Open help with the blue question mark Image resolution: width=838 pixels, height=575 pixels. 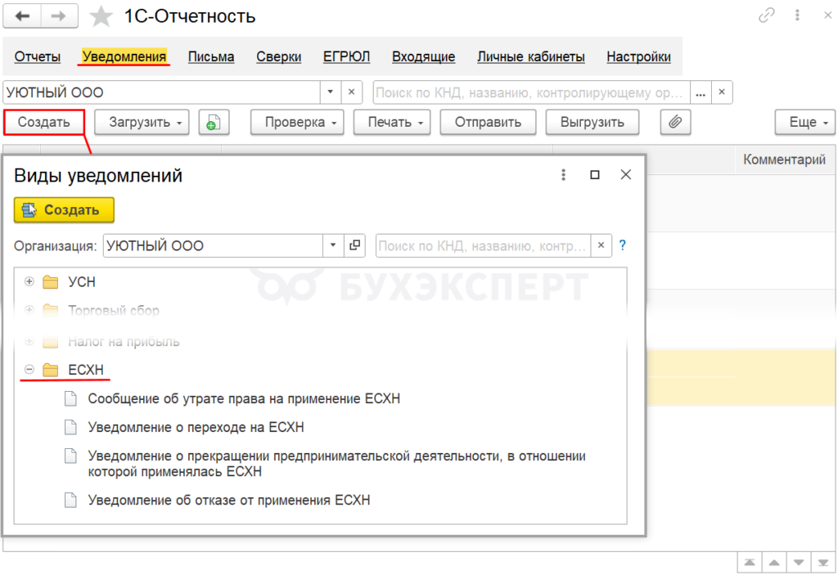coord(623,245)
